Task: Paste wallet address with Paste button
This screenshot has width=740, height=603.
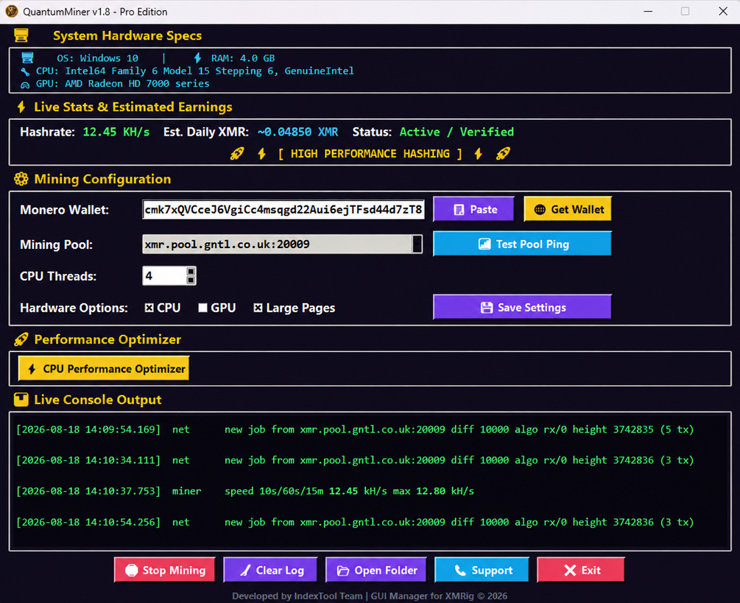Action: pyautogui.click(x=473, y=210)
